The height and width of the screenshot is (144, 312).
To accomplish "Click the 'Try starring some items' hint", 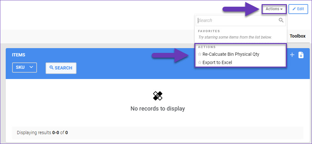I will pyautogui.click(x=235, y=37).
